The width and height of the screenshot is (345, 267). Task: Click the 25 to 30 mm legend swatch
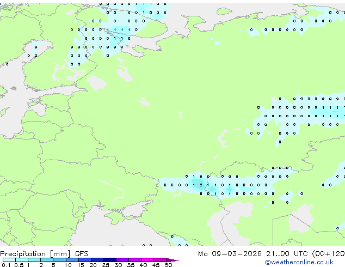tap(110, 260)
